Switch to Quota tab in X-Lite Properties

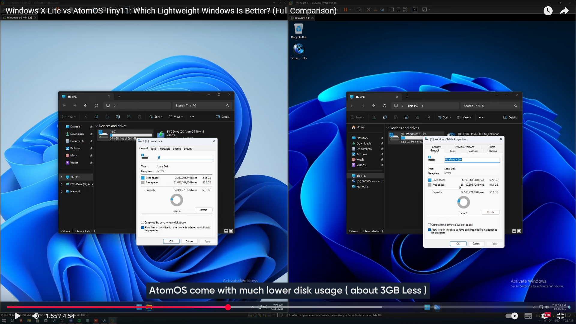point(492,147)
